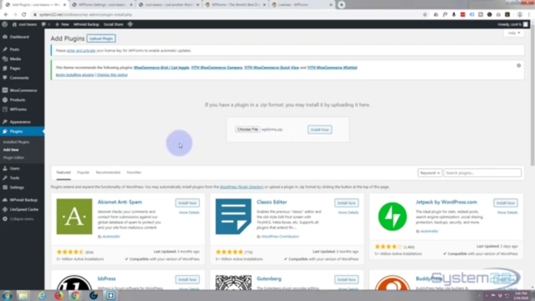535x301 pixels.
Task: Switch to the Popular plugins tab
Action: [x=83, y=172]
